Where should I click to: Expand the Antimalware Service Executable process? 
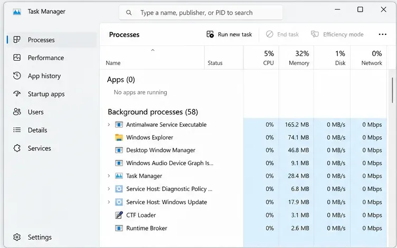point(109,125)
